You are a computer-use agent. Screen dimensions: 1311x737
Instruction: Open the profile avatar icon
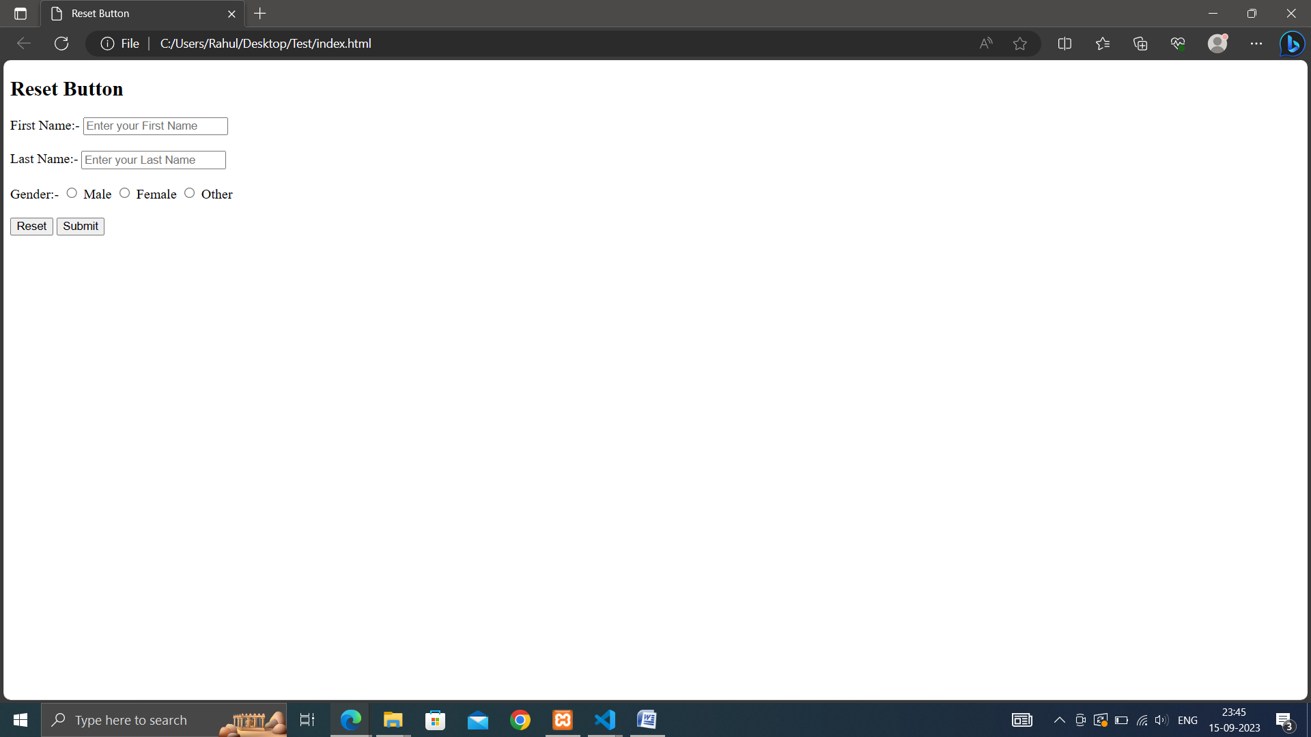coord(1217,44)
